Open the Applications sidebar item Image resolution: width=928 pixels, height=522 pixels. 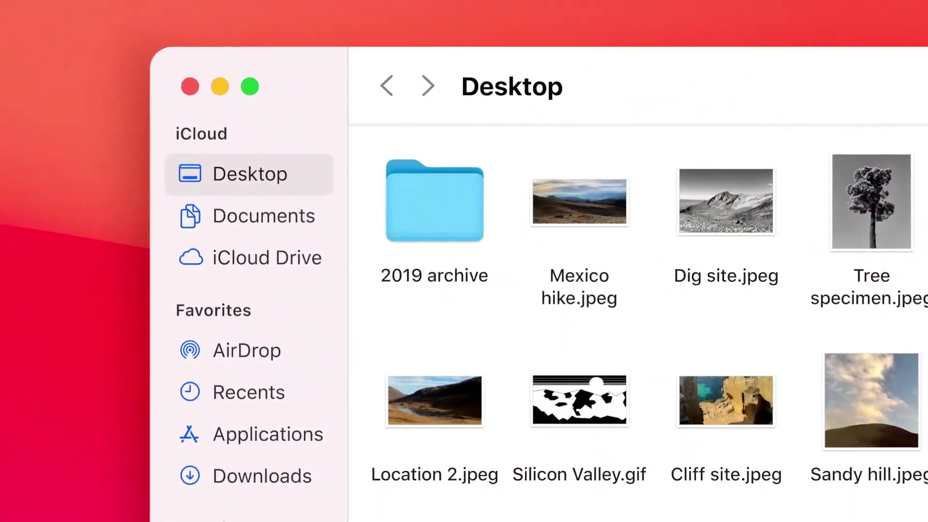point(268,434)
